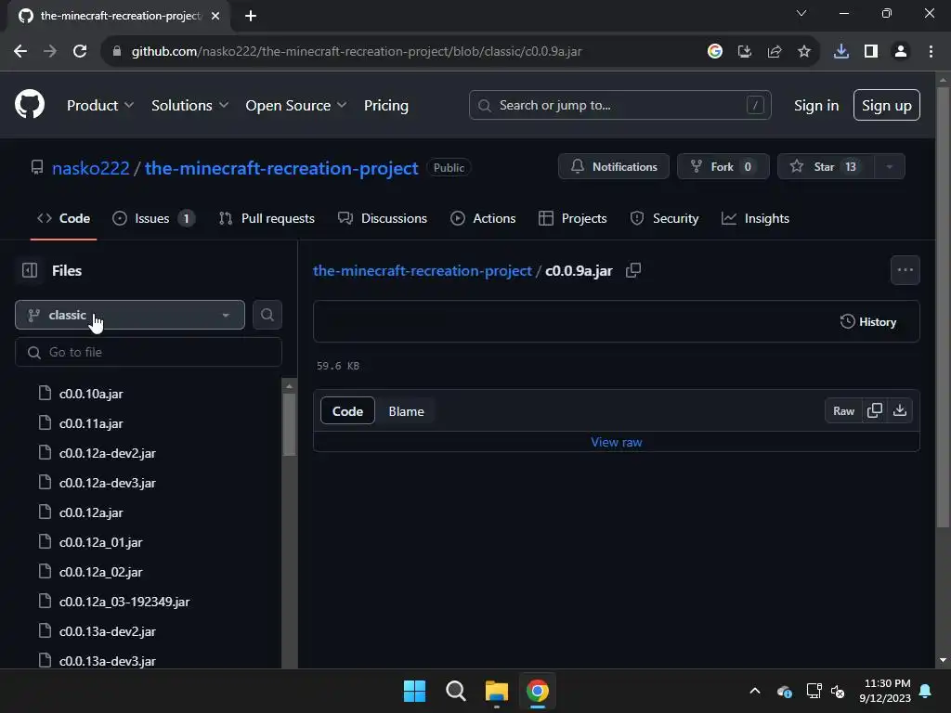Screen dimensions: 951x713
Task: Open the Projects tab
Action: 572,218
